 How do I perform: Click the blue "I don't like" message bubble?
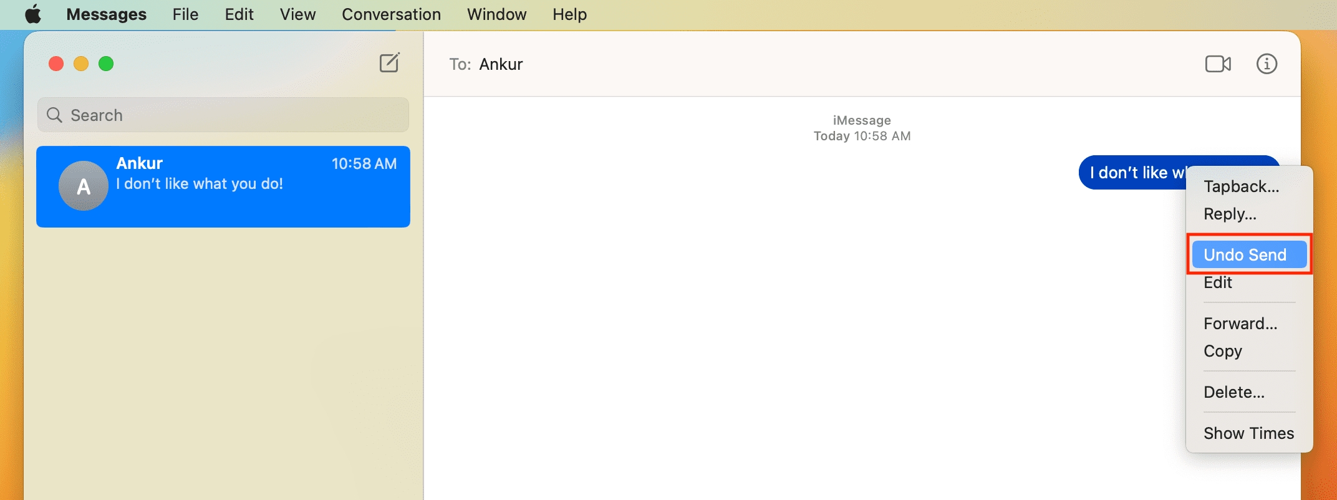tap(1132, 172)
